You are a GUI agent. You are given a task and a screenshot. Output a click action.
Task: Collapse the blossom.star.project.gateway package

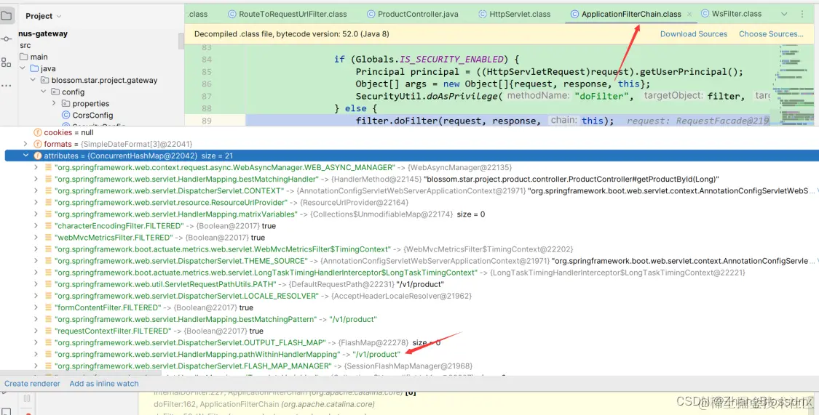(x=33, y=80)
